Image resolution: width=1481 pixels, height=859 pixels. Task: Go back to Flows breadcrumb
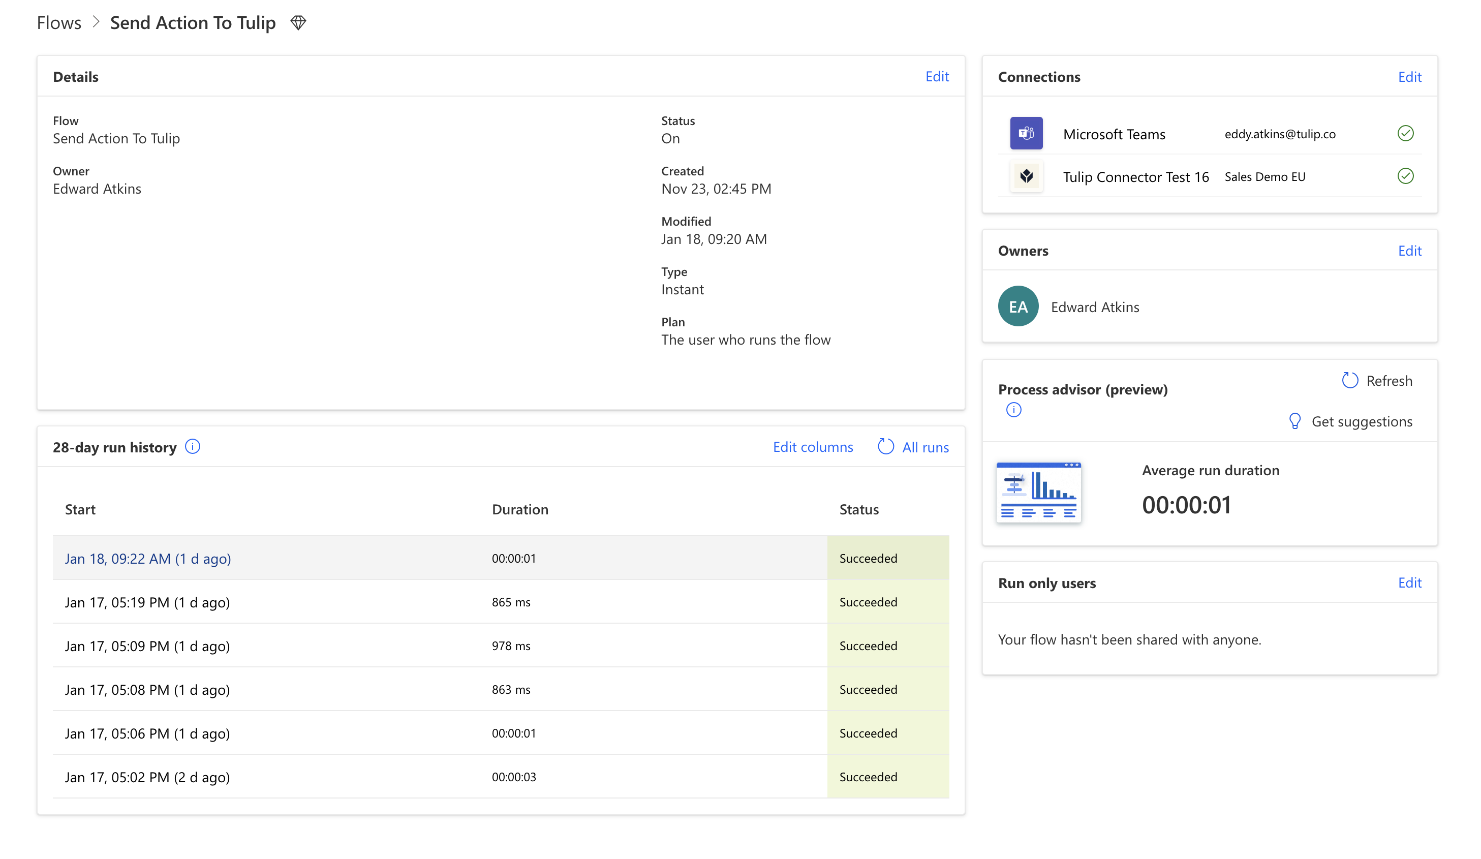(x=59, y=23)
